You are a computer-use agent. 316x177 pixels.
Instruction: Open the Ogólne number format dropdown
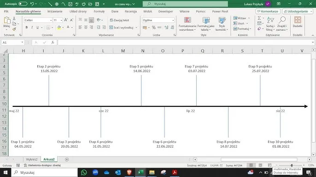[173, 20]
